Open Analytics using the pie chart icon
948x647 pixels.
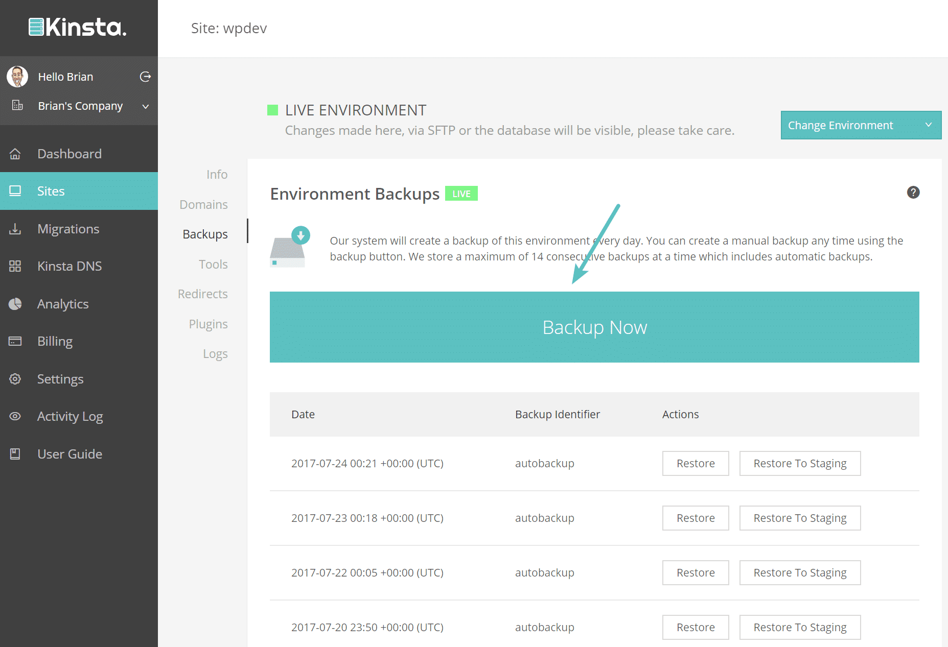(x=15, y=303)
